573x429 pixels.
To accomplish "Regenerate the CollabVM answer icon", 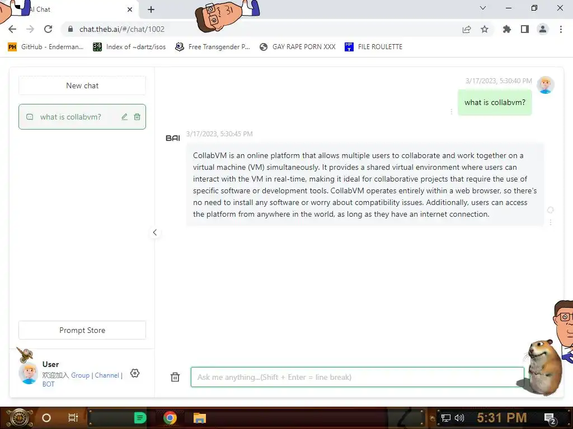I will pos(551,210).
